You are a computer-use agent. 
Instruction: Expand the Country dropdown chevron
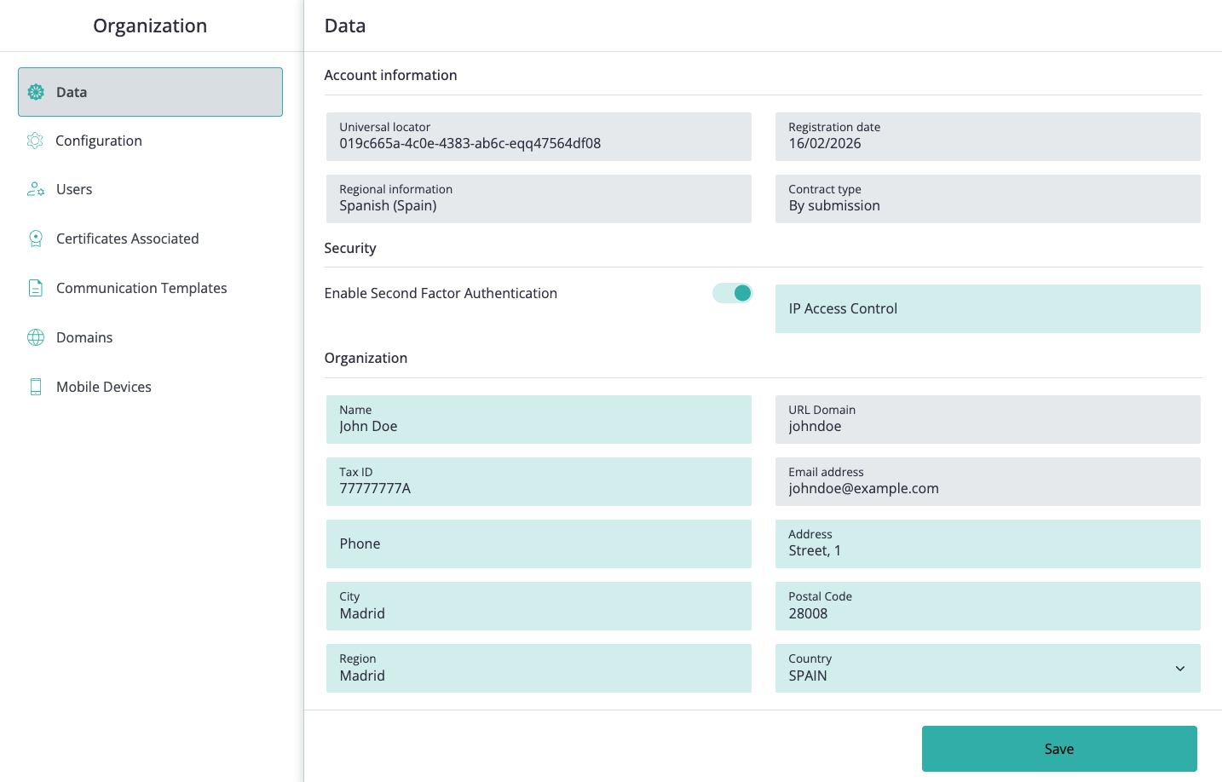pos(1180,669)
